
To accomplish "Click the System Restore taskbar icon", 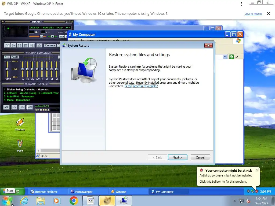I will (x=124, y=201).
